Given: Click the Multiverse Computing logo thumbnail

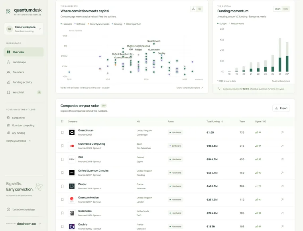Looking at the screenshot, I should [x=72, y=146].
